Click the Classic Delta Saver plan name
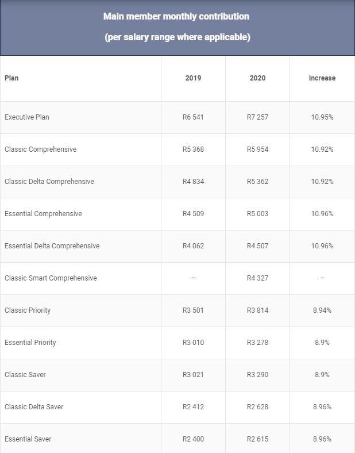 pyautogui.click(x=34, y=407)
